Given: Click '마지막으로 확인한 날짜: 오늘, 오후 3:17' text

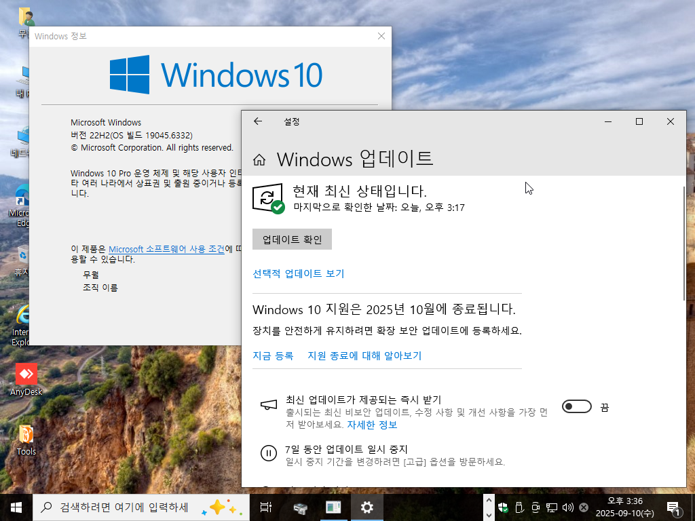Looking at the screenshot, I should pyautogui.click(x=379, y=208).
